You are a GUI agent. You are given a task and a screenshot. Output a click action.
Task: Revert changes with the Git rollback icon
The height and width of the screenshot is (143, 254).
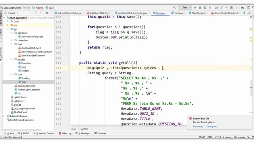(237, 8)
